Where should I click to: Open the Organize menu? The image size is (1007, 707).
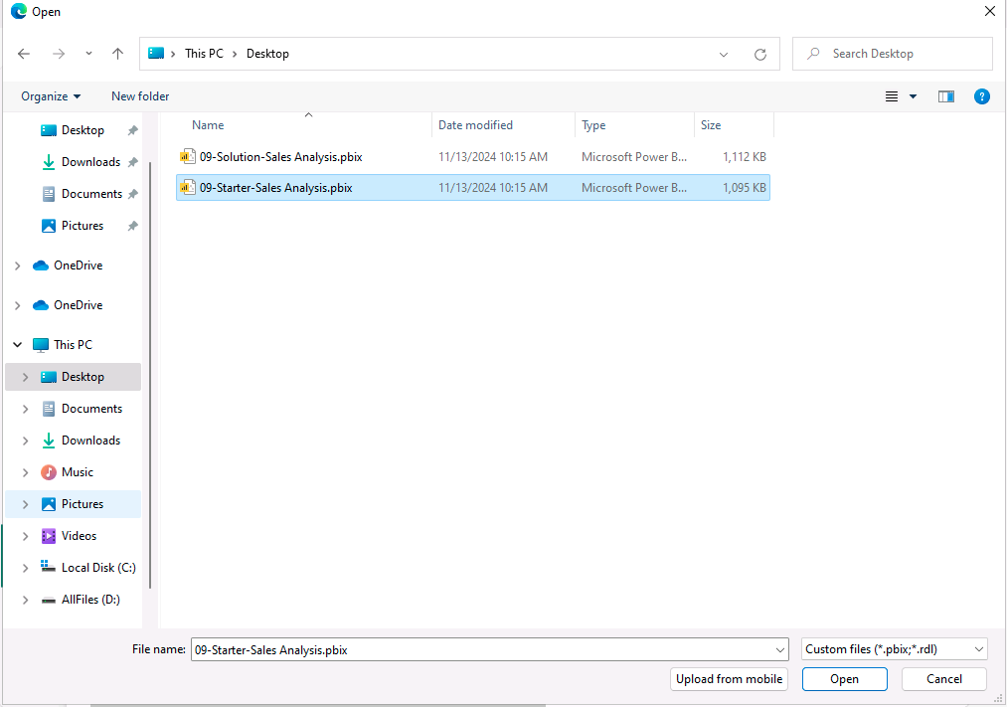51,96
